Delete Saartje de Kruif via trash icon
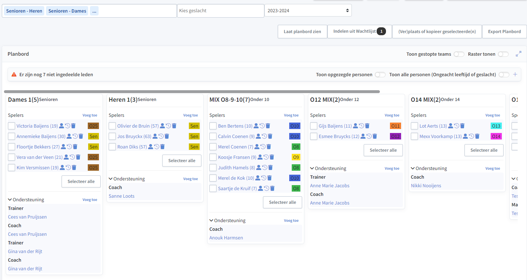This screenshot has width=527, height=280. 272,188
